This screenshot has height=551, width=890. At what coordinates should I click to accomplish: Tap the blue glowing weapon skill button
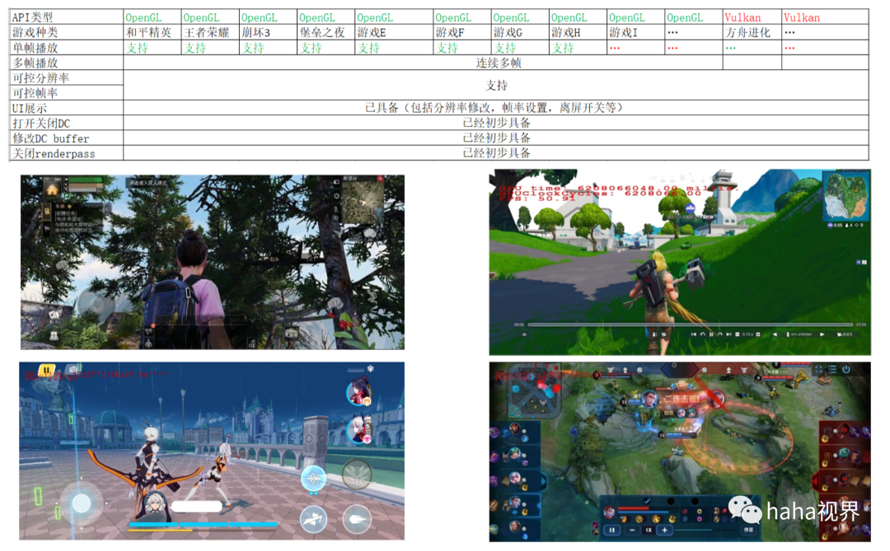click(313, 479)
